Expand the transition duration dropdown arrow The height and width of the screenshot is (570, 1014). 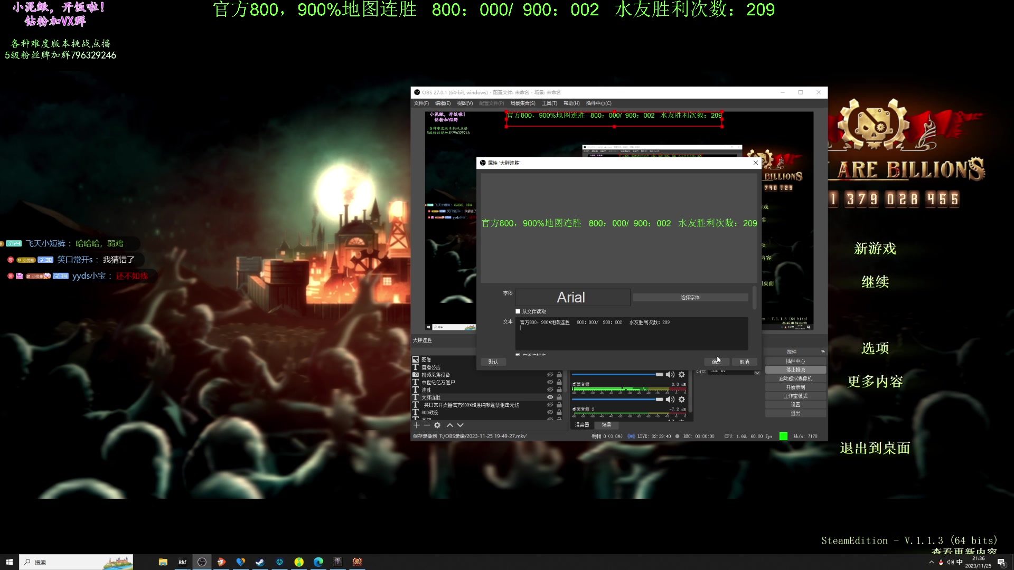(x=757, y=373)
